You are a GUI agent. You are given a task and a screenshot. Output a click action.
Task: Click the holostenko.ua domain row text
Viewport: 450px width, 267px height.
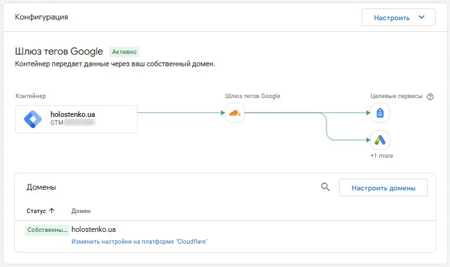click(94, 229)
